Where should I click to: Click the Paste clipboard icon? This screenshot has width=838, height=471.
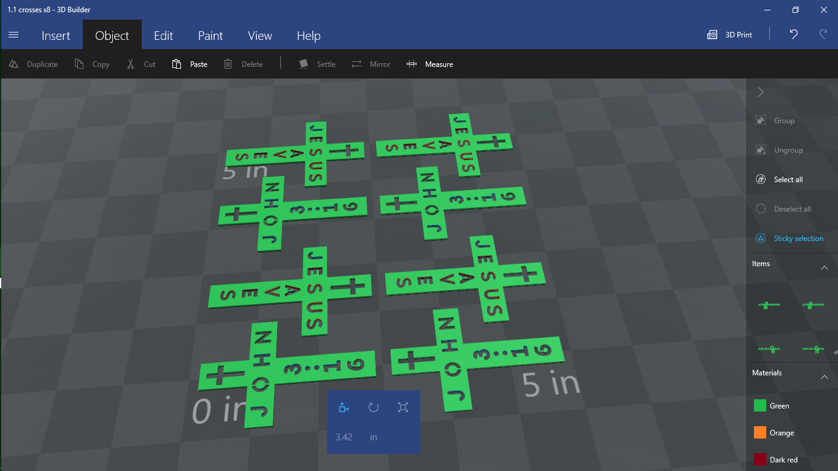tap(177, 64)
